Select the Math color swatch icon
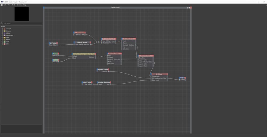The height and width of the screenshot is (137, 267). (x=5, y=42)
